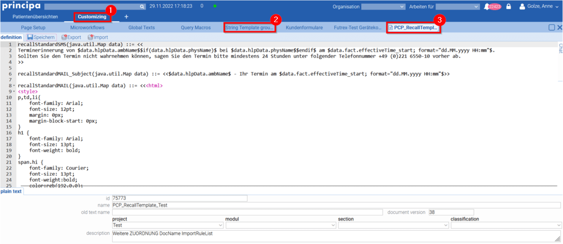The image size is (563, 244).
Task: Open the notifications bell with 22423 alerts
Action: coord(487,6)
